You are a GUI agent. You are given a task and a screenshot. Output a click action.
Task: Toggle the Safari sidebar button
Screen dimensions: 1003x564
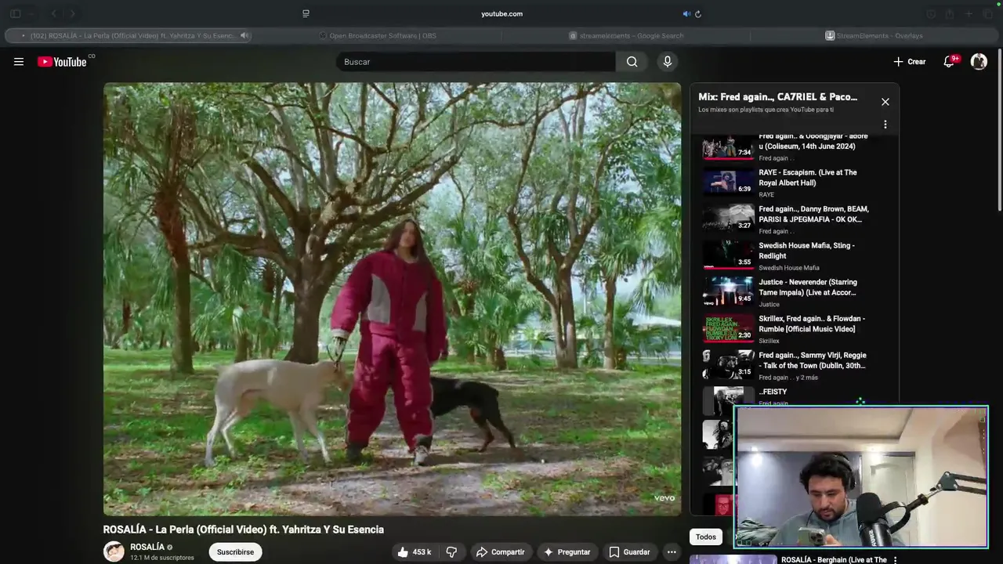tap(15, 13)
